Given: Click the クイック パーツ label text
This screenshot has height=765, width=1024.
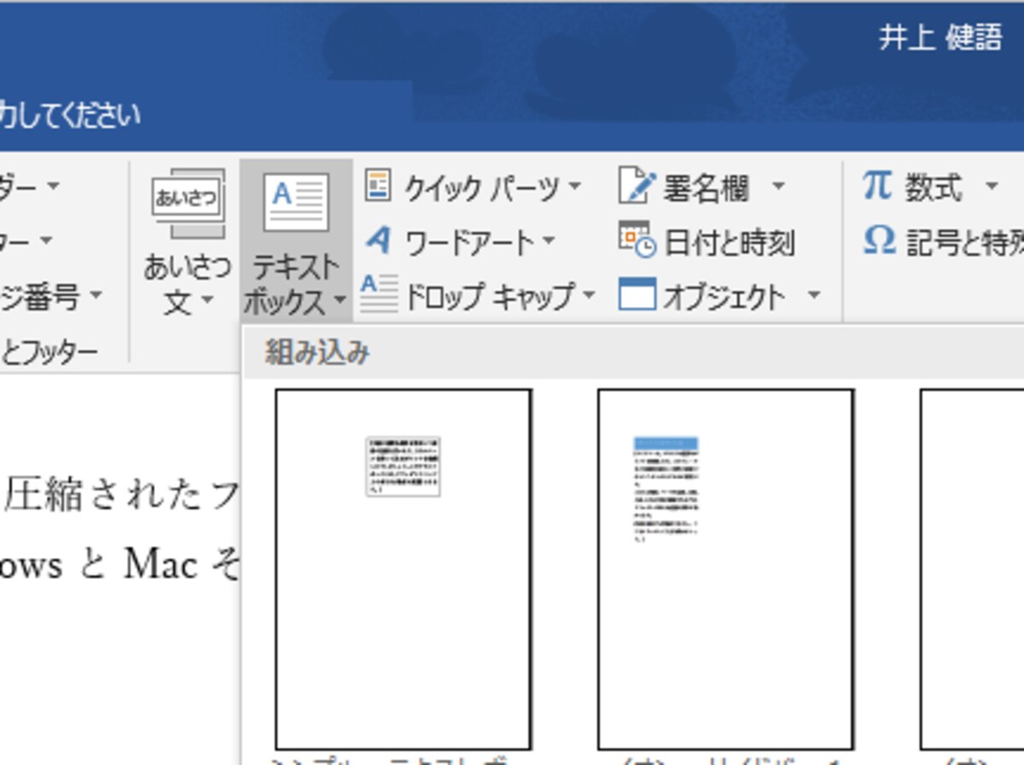Looking at the screenshot, I should 482,188.
